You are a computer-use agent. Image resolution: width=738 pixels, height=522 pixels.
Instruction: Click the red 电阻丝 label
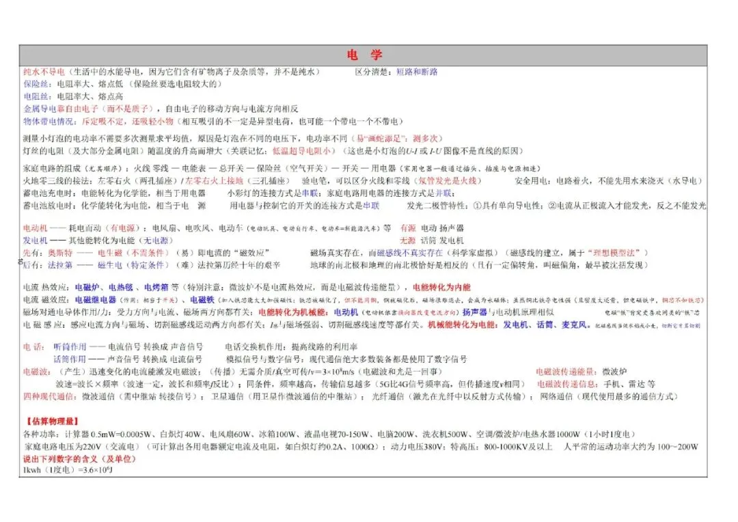point(36,96)
